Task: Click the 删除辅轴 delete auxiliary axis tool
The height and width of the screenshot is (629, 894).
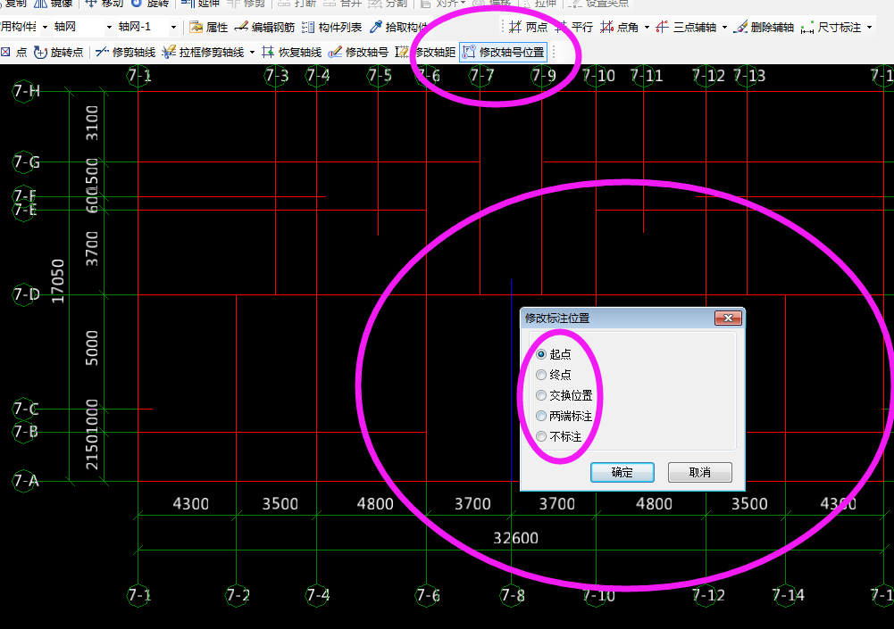Action: pyautogui.click(x=764, y=27)
